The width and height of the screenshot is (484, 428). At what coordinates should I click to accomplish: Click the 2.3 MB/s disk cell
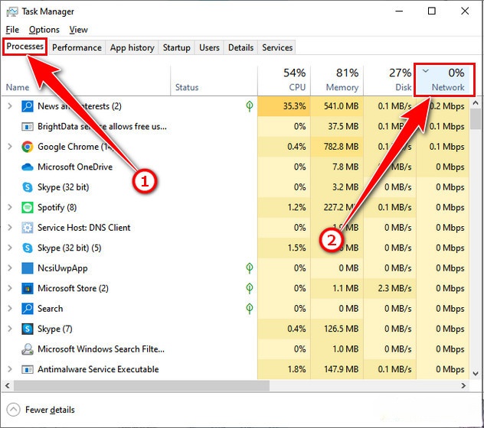tap(390, 288)
